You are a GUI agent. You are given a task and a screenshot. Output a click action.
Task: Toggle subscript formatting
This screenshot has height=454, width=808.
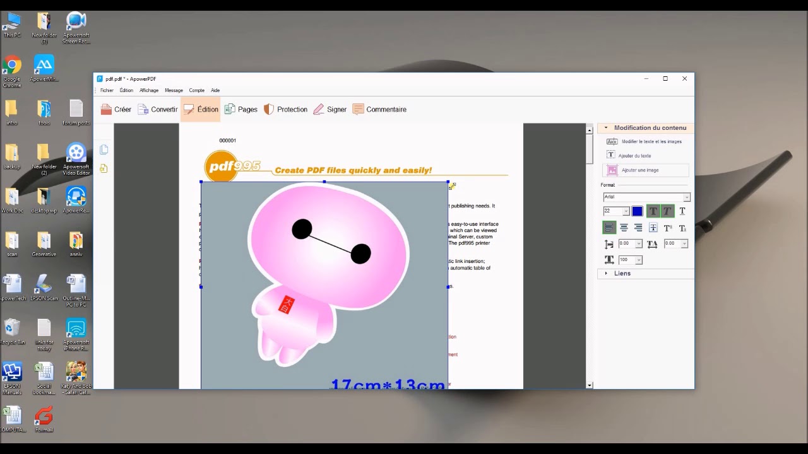682,228
